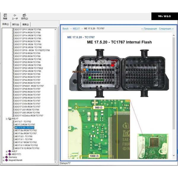
Task: Expand the Siemens tree node
Action: pos(4,157)
